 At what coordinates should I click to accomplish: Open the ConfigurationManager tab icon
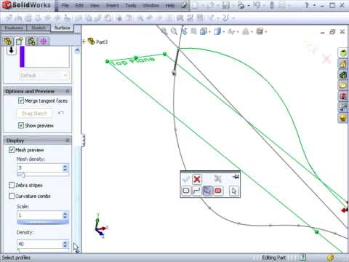31,41
